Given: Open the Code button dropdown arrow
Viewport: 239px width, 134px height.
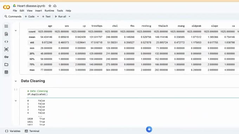Looking at the screenshot, I should click(x=38, y=16).
